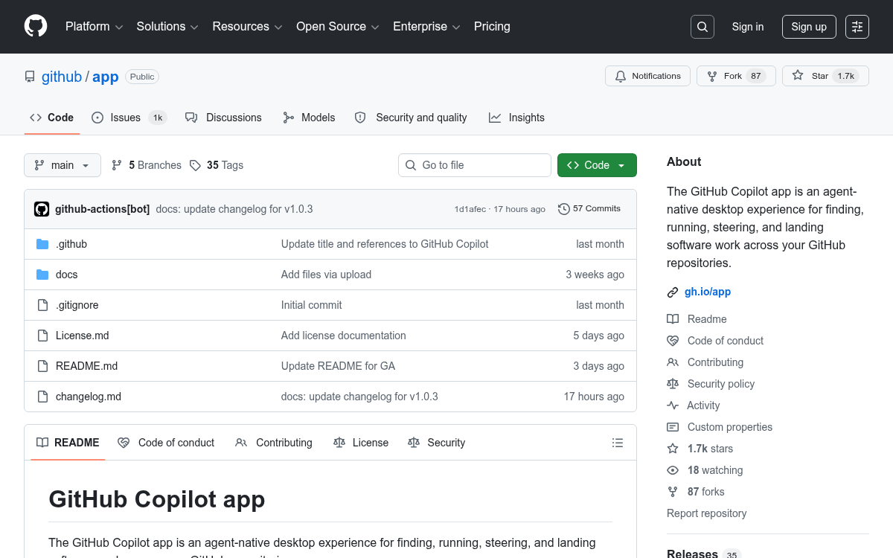The height and width of the screenshot is (558, 893).
Task: Click the Readme book icon in About
Action: (x=673, y=319)
